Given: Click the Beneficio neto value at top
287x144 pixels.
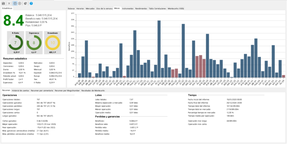Looking at the screenshot, I should (49, 19).
